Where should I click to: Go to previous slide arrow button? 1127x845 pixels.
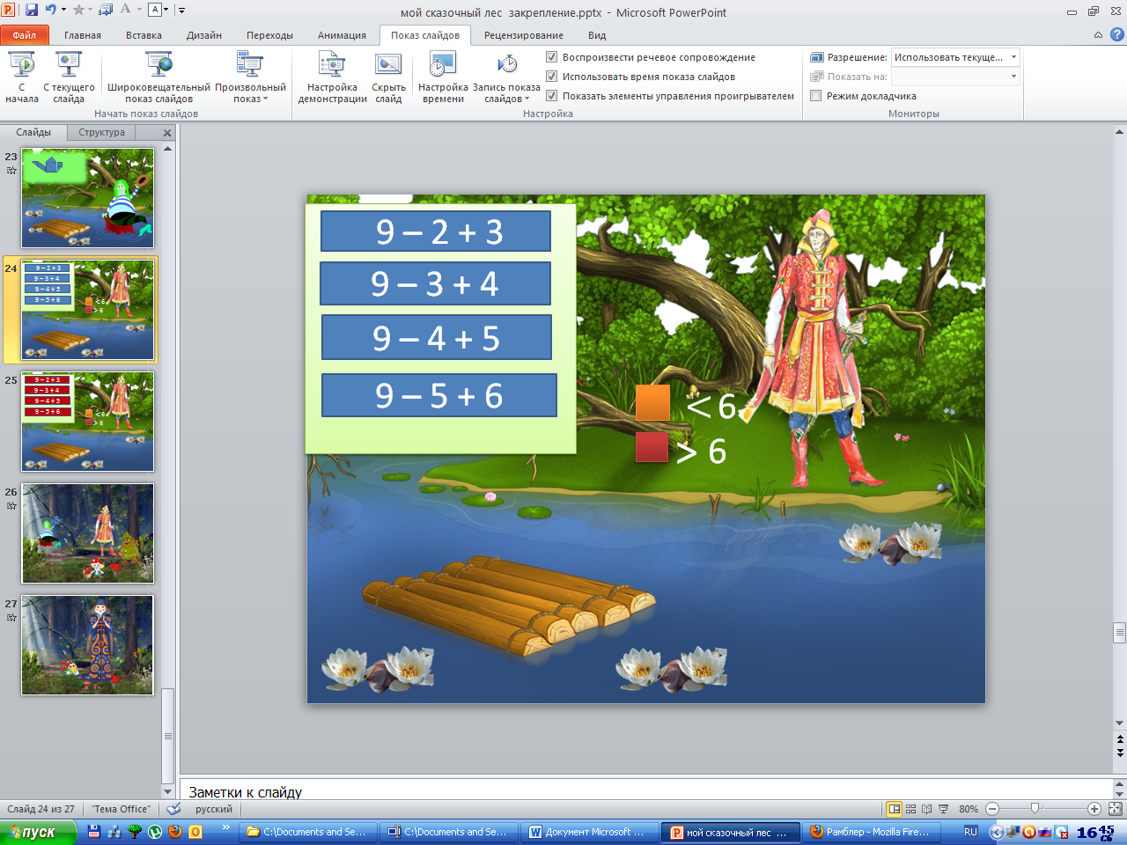[x=1120, y=739]
